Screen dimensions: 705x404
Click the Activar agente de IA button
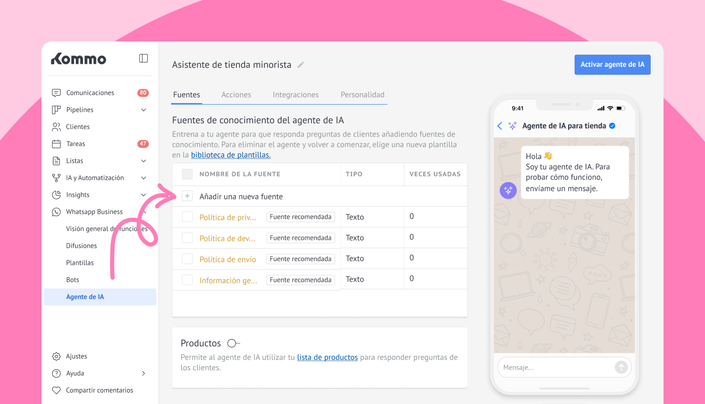(x=612, y=65)
